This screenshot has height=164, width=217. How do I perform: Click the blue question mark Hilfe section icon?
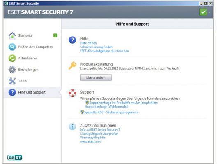(x=72, y=40)
